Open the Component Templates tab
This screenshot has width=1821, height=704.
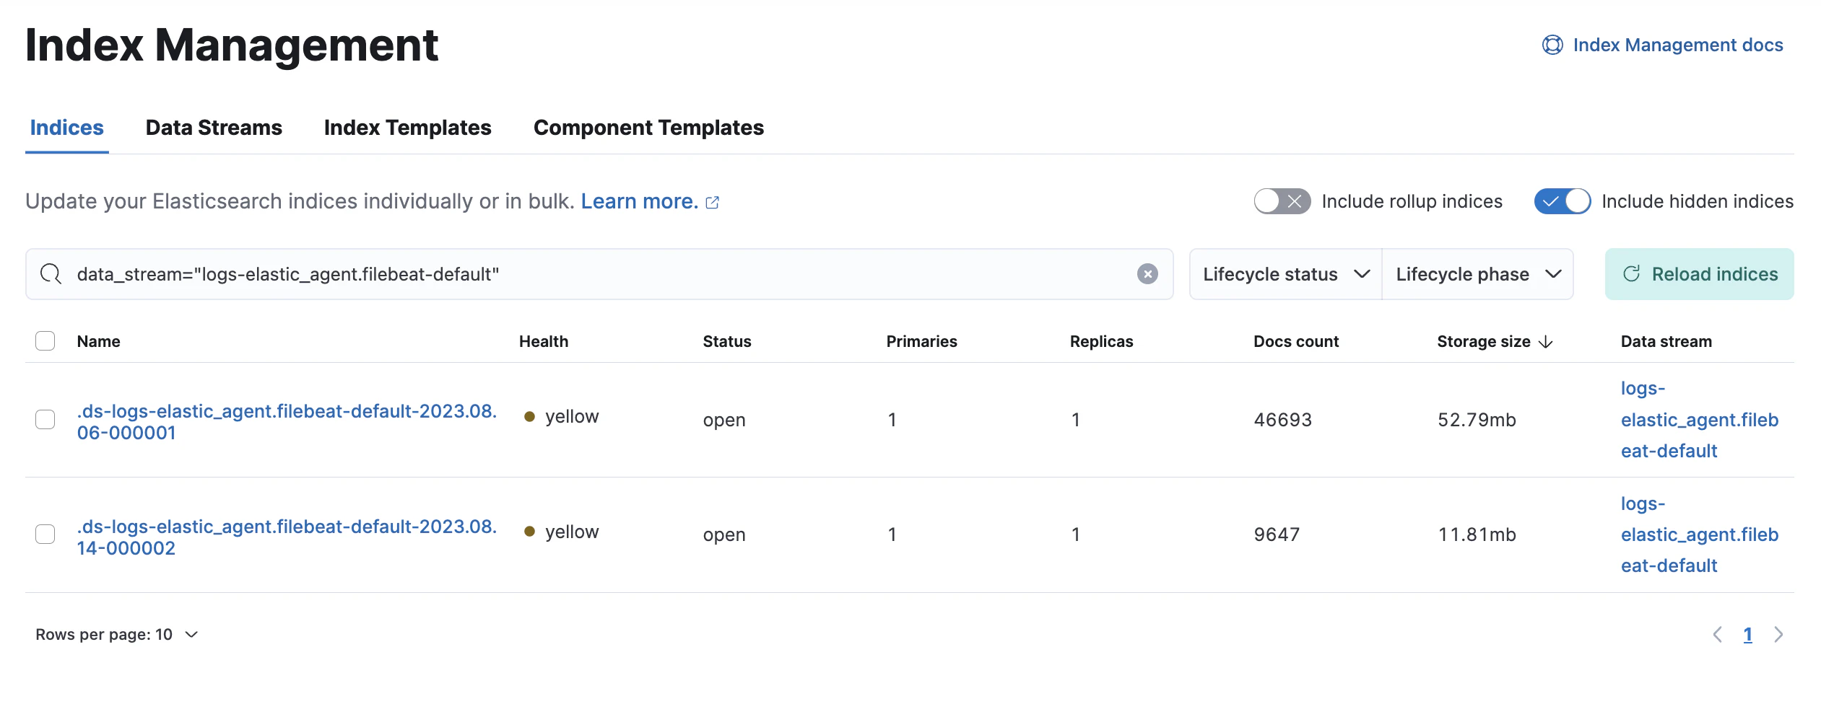point(648,128)
